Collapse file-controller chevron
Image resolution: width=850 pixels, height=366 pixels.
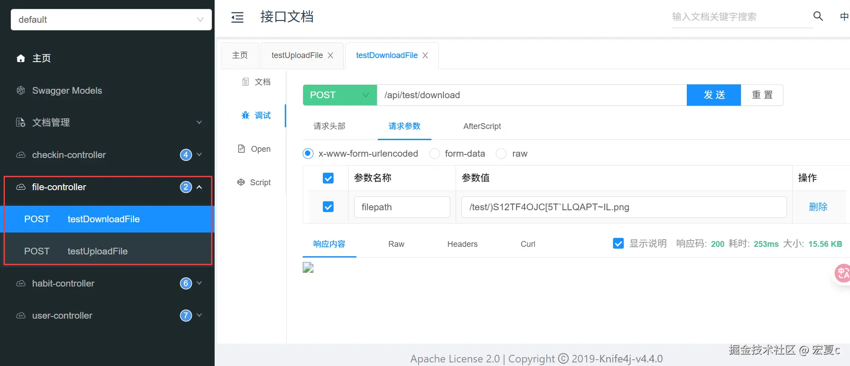(199, 187)
